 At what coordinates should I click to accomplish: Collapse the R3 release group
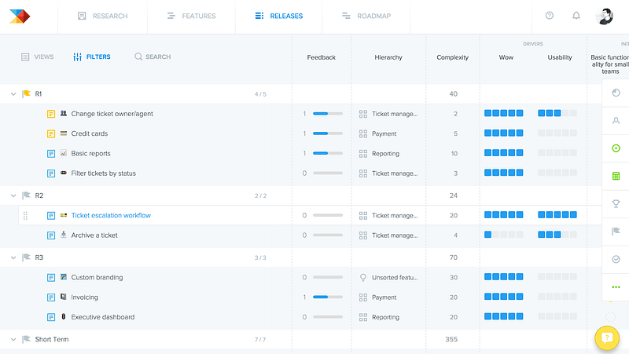[13, 257]
